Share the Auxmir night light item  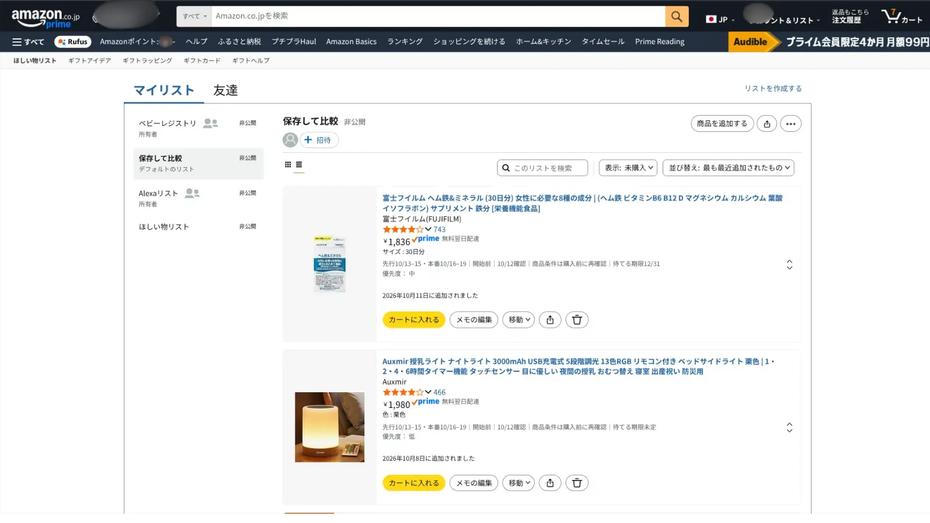(x=550, y=483)
